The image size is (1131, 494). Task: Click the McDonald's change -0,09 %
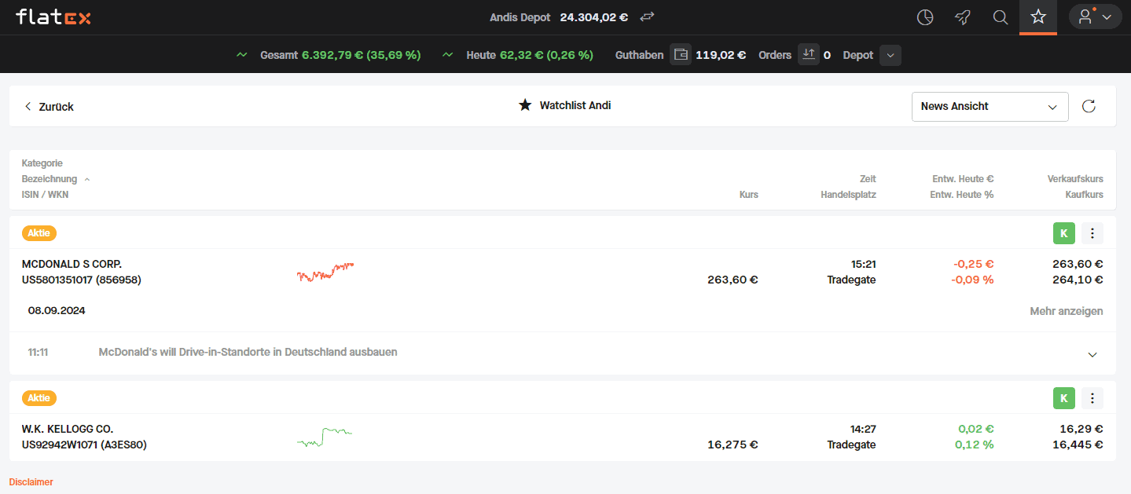[x=972, y=280]
